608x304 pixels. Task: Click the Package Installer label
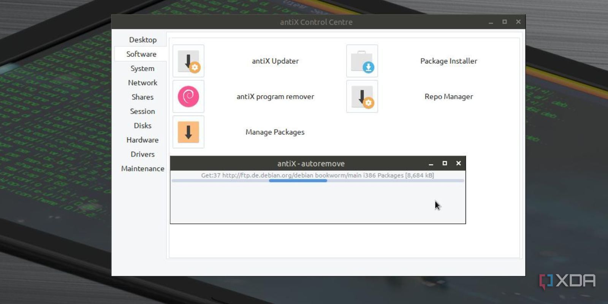click(x=448, y=61)
